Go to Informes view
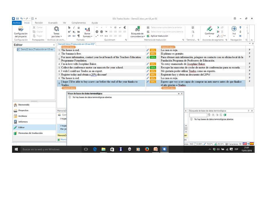 34,122
